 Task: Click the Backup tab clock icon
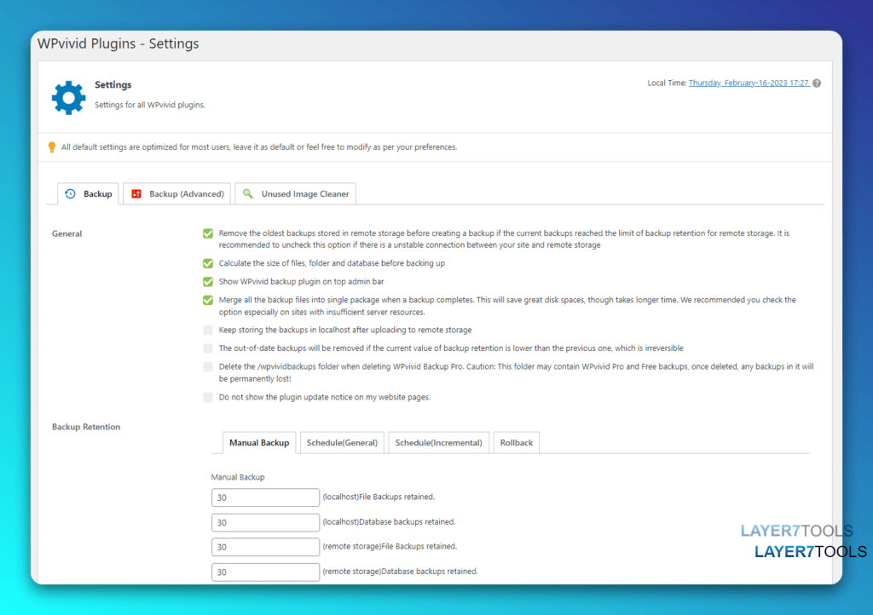70,193
